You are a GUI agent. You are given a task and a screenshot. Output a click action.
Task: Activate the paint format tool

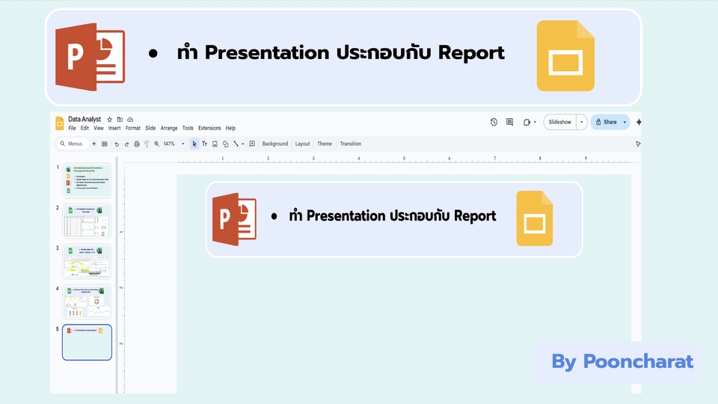coord(147,144)
